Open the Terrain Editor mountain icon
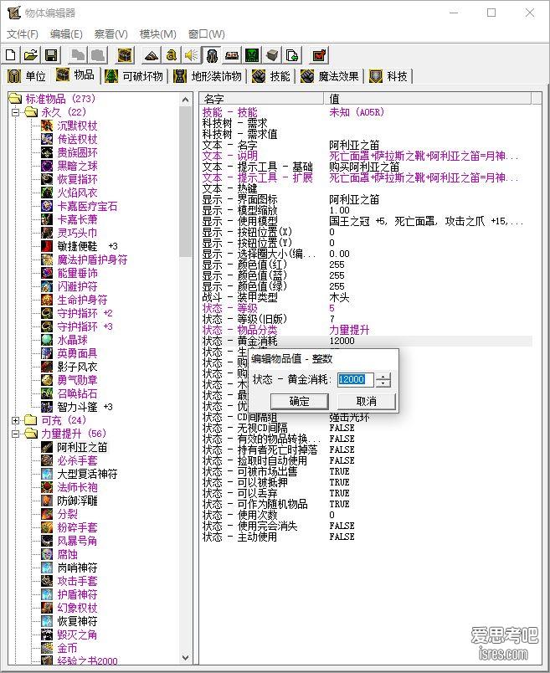The image size is (550, 673). pos(152,55)
